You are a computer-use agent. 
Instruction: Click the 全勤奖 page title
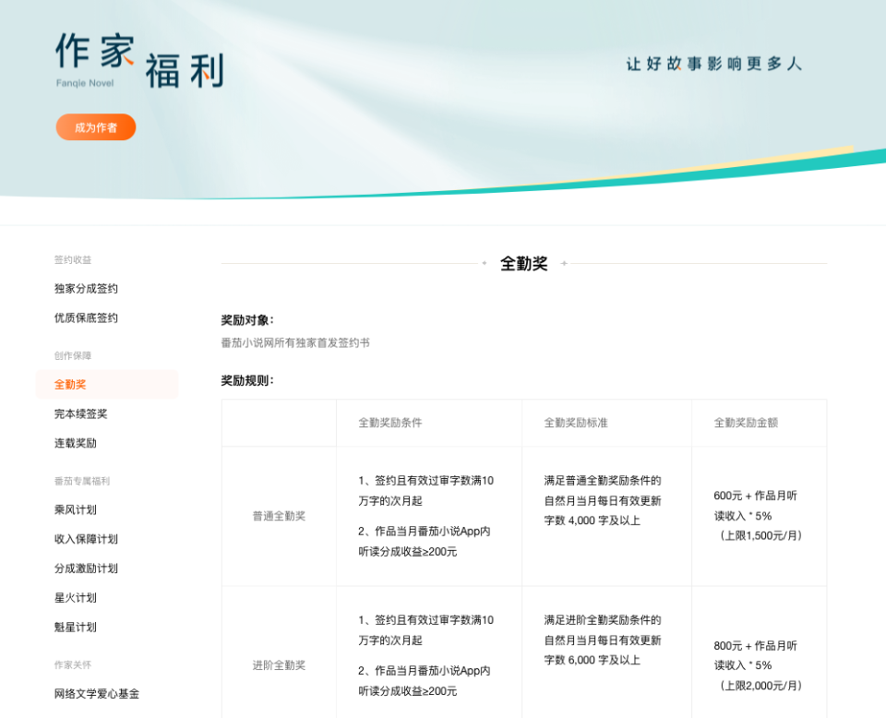[523, 263]
